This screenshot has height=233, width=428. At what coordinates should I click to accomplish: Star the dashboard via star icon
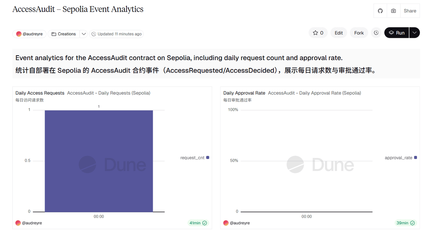(316, 33)
